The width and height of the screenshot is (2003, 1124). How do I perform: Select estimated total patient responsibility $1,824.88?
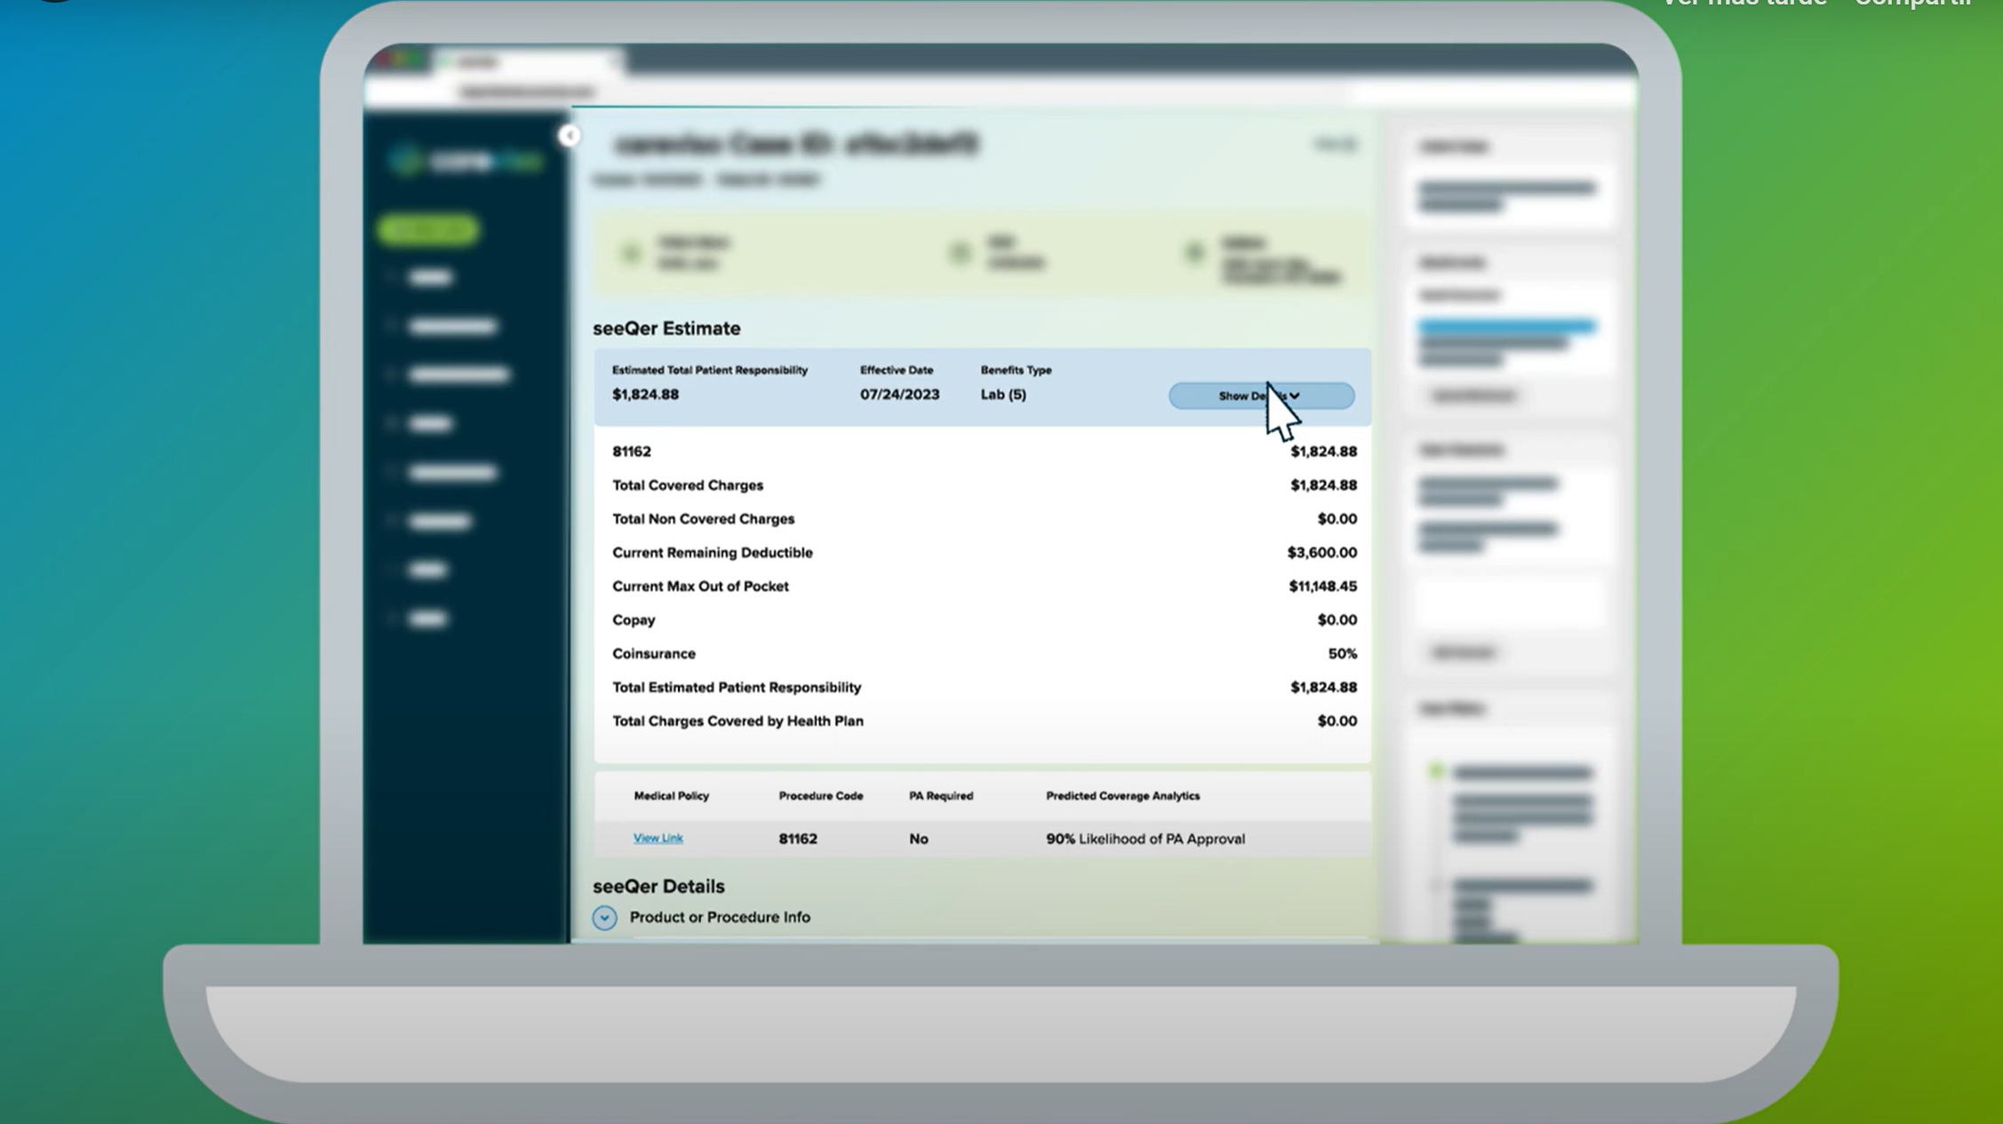645,395
